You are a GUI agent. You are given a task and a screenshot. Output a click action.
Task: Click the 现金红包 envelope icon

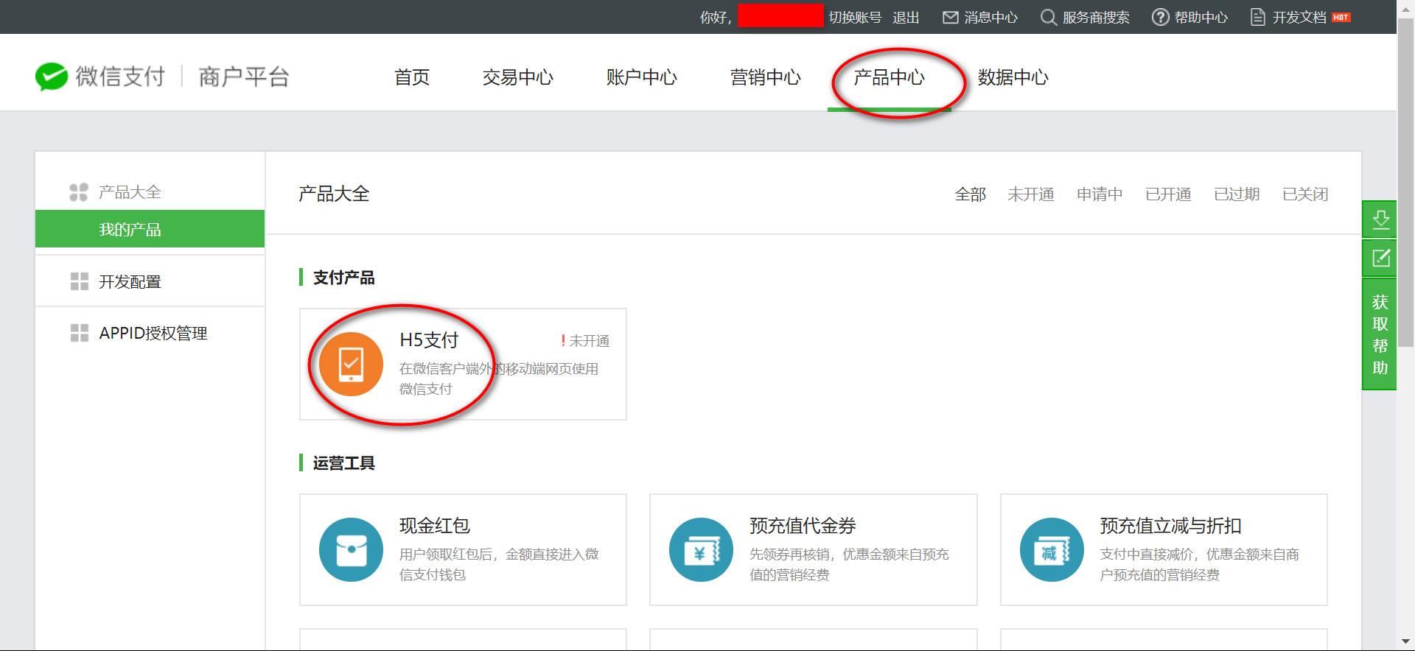point(351,549)
